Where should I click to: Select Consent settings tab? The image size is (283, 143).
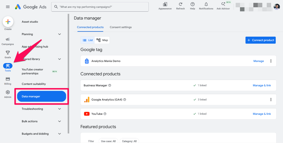(121, 27)
